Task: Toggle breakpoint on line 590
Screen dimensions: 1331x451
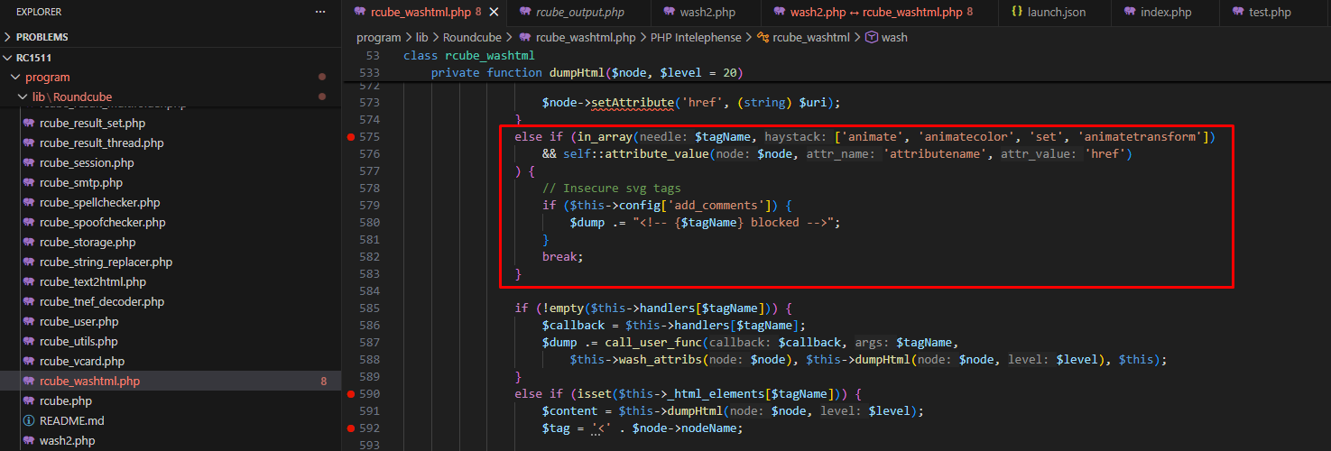Action: (x=350, y=394)
